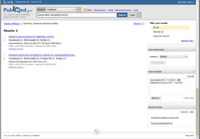The width and height of the screenshot is (200, 139).
Task: Click the Sign In link
Action: coord(191,2)
